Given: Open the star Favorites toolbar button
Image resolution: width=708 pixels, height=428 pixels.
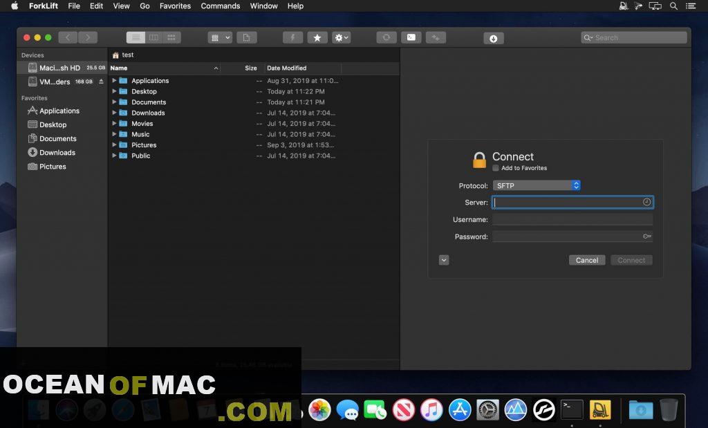Looking at the screenshot, I should coord(317,37).
